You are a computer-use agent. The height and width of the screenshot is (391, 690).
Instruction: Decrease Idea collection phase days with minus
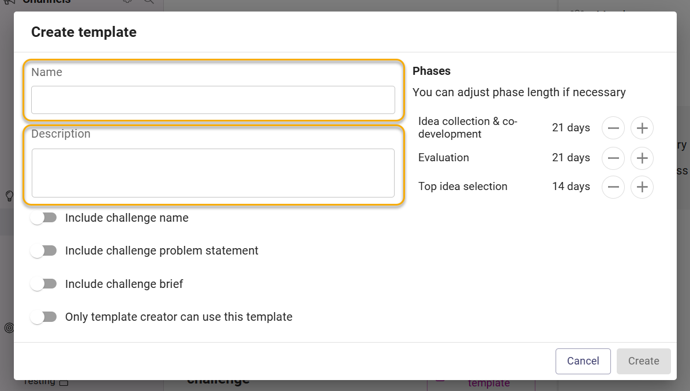pyautogui.click(x=613, y=128)
